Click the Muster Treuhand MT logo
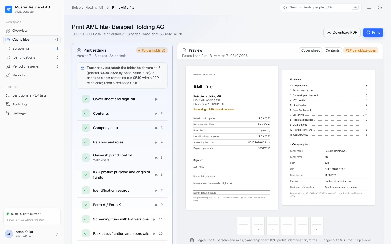The width and height of the screenshot is (391, 244). (9, 9)
